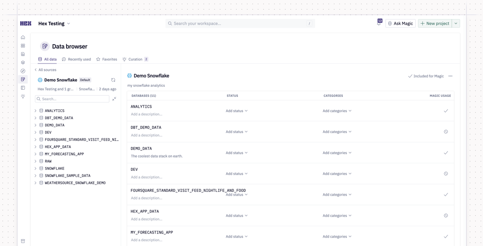Refresh the Demo Snowflake schema
483x246 pixels.
113,80
